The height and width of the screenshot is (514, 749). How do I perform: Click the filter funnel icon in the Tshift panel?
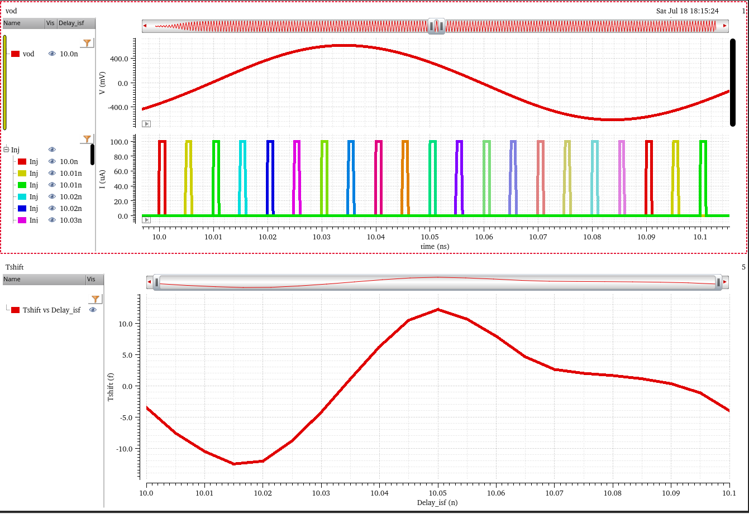point(96,299)
